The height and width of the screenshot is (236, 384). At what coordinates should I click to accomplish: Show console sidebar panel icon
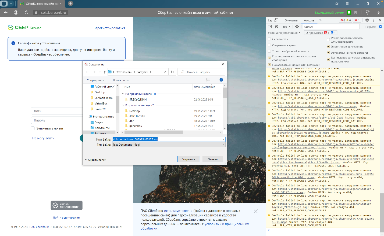pos(270,27)
